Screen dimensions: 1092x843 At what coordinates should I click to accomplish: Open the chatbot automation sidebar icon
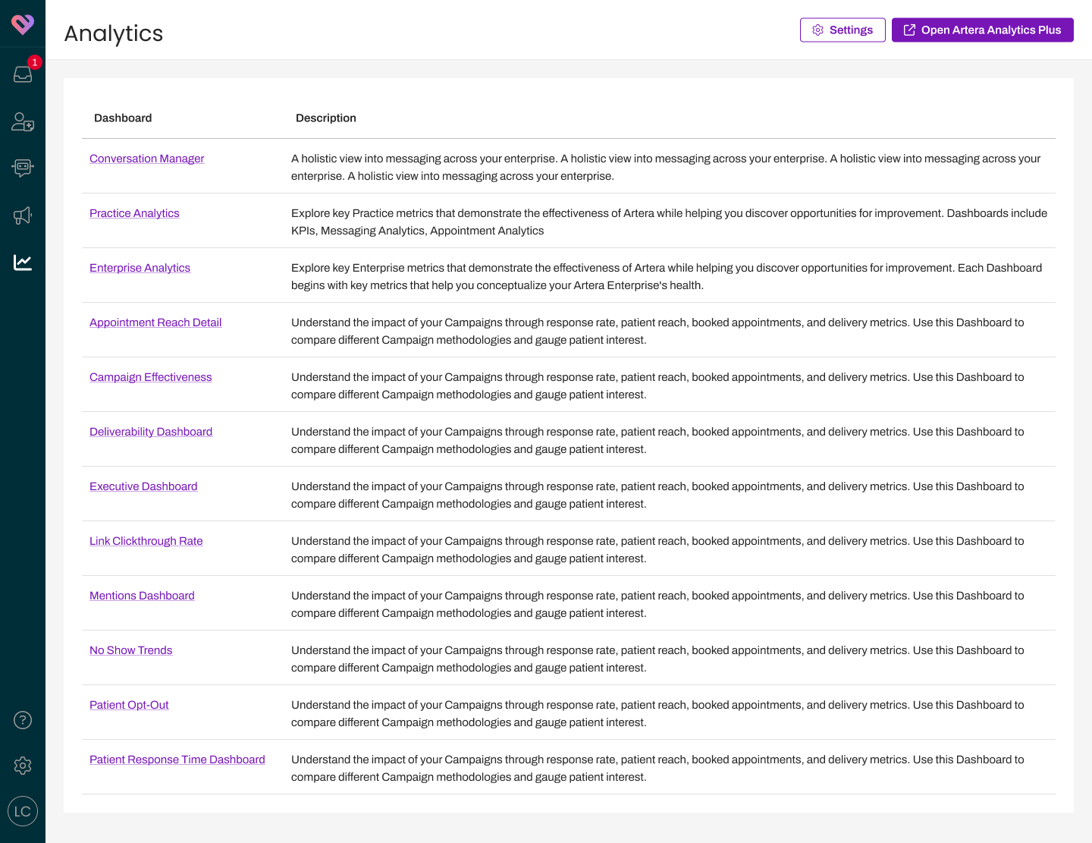(x=23, y=168)
